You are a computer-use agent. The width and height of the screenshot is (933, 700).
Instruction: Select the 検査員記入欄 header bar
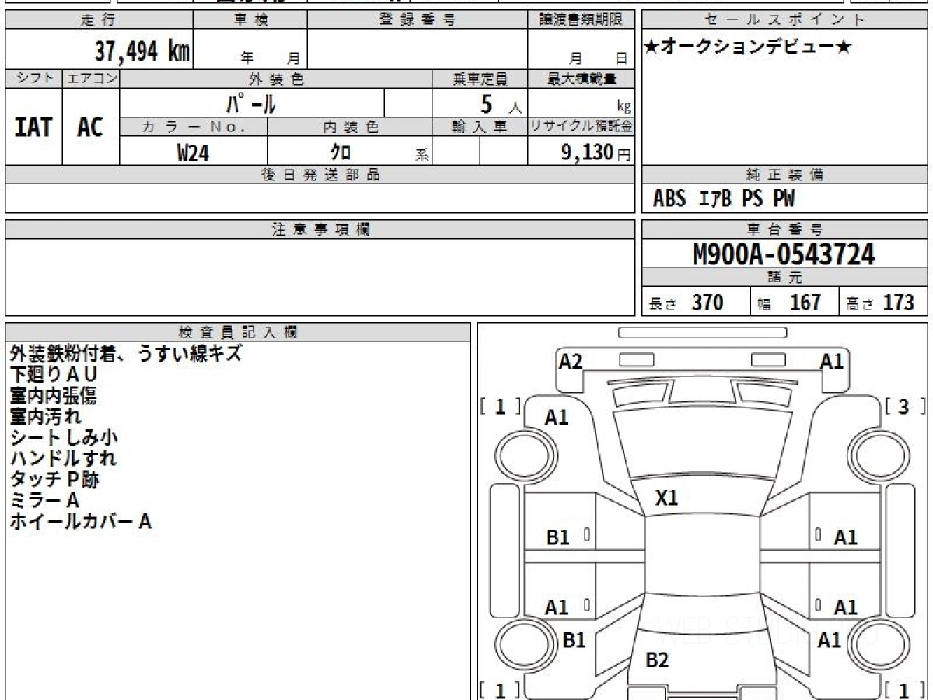(238, 332)
